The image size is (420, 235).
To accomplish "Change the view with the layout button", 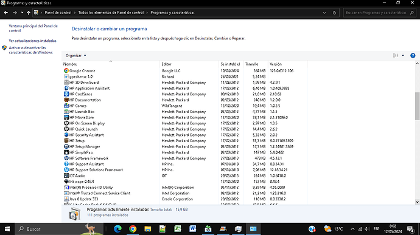I will pos(396,56).
